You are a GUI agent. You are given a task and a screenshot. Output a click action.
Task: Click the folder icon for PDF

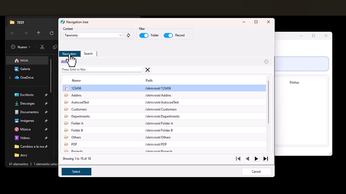click(66, 144)
